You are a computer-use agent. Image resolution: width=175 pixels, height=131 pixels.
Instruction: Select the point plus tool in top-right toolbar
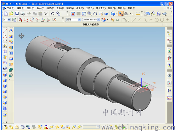(x=168, y=20)
